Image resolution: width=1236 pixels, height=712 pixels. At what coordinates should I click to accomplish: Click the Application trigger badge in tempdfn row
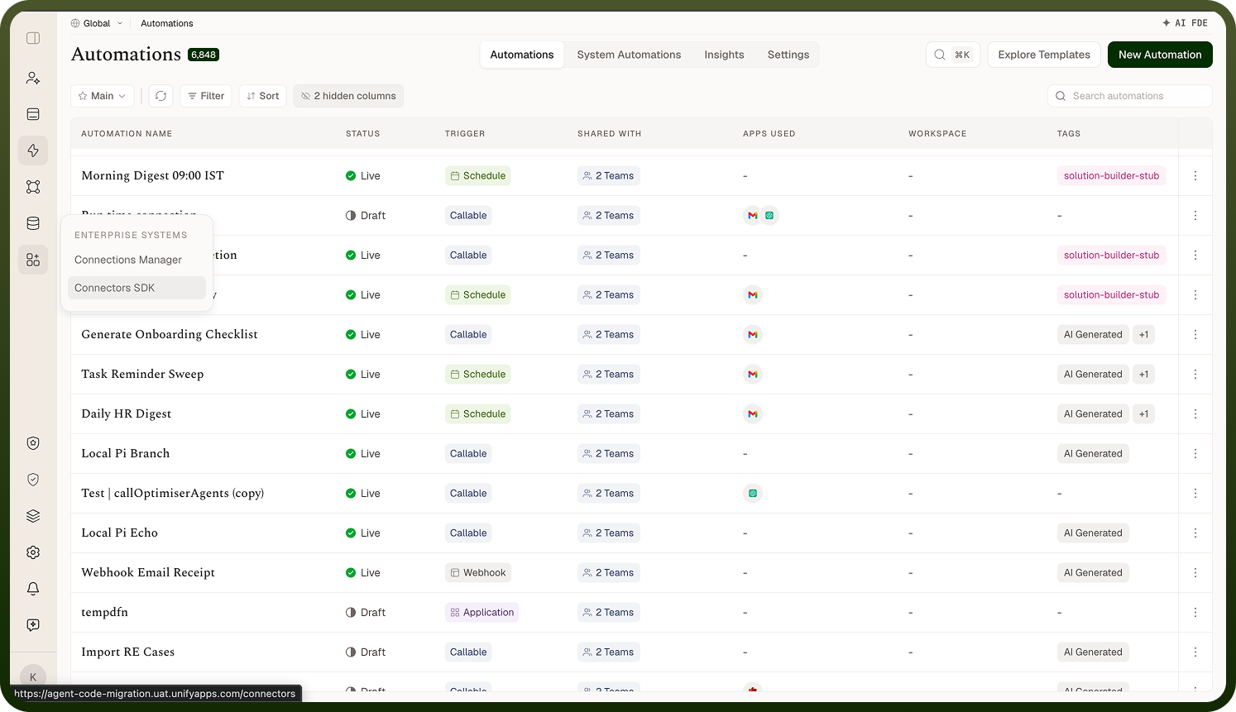[482, 613]
